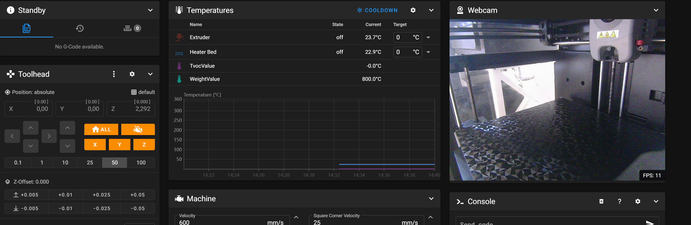Screen dimensions: 691x225
Task: Home all axes with ALL button
Action: click(x=101, y=130)
